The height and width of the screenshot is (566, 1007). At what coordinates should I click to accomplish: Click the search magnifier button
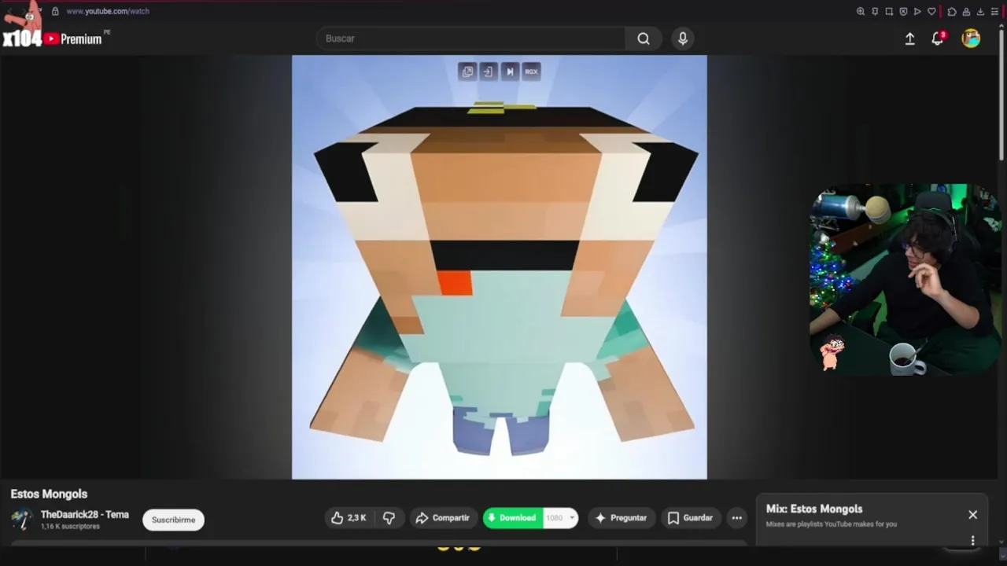[644, 39]
